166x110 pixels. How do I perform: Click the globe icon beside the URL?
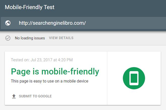[x=8, y=23]
